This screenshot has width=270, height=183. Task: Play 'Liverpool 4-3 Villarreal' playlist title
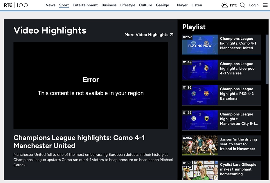point(237,69)
